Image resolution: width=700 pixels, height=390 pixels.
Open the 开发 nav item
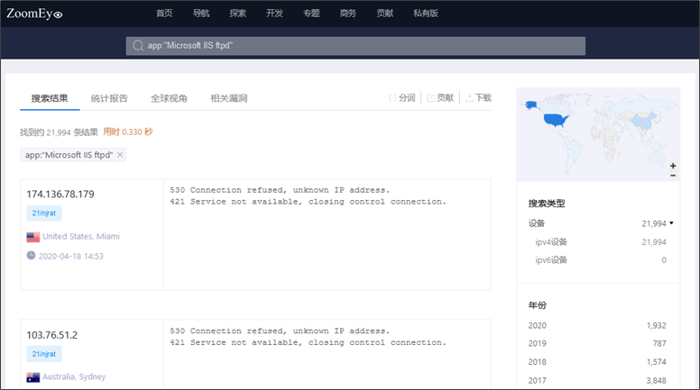pyautogui.click(x=274, y=14)
